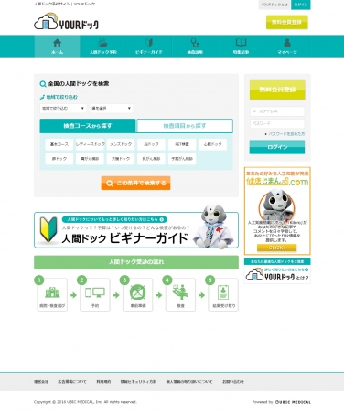The height and width of the screenshot is (411, 344).
Task: Open the 人間ドック予約 folder icon in the nav bar
Action: (102, 43)
